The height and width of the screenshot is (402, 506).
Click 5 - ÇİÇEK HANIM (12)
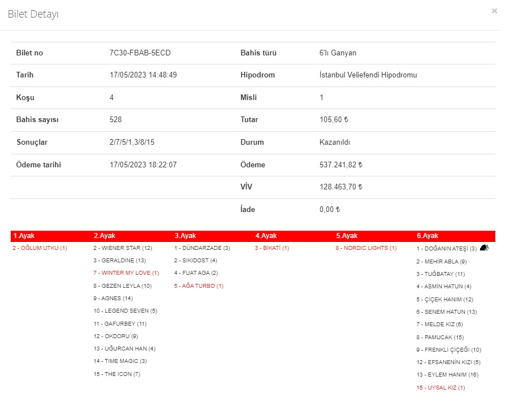pyautogui.click(x=445, y=300)
